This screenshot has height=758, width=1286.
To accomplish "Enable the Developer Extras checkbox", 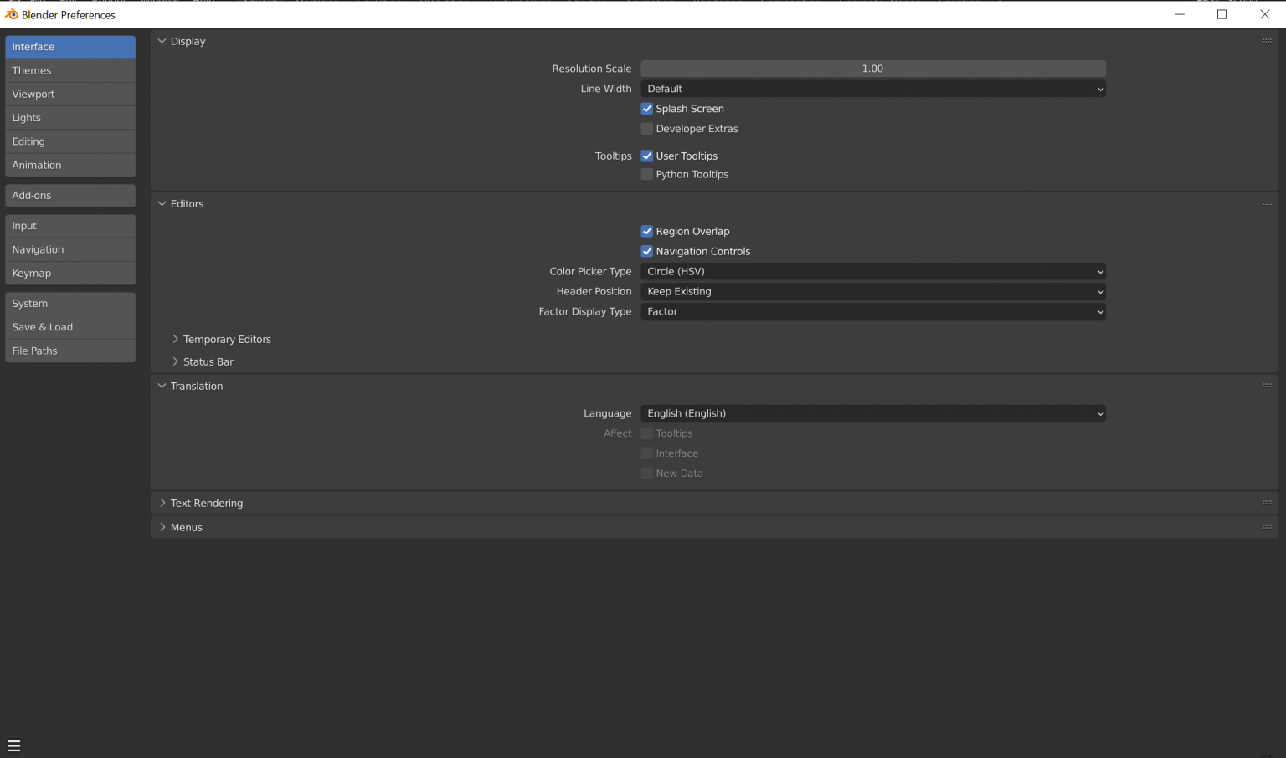I will click(646, 129).
